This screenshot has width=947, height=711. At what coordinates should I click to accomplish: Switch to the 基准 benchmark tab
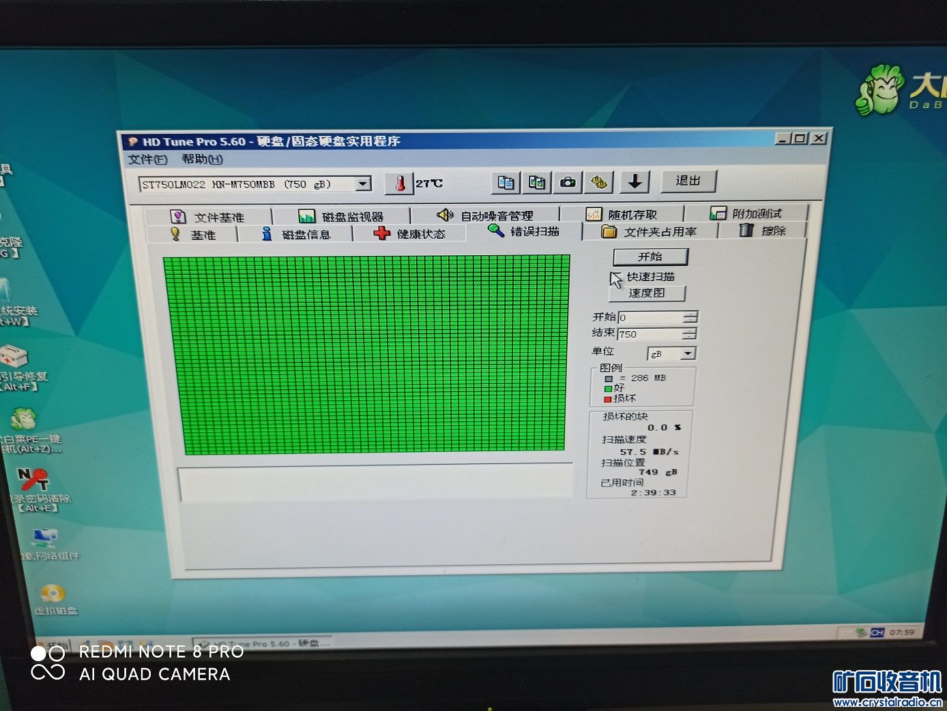pos(193,235)
